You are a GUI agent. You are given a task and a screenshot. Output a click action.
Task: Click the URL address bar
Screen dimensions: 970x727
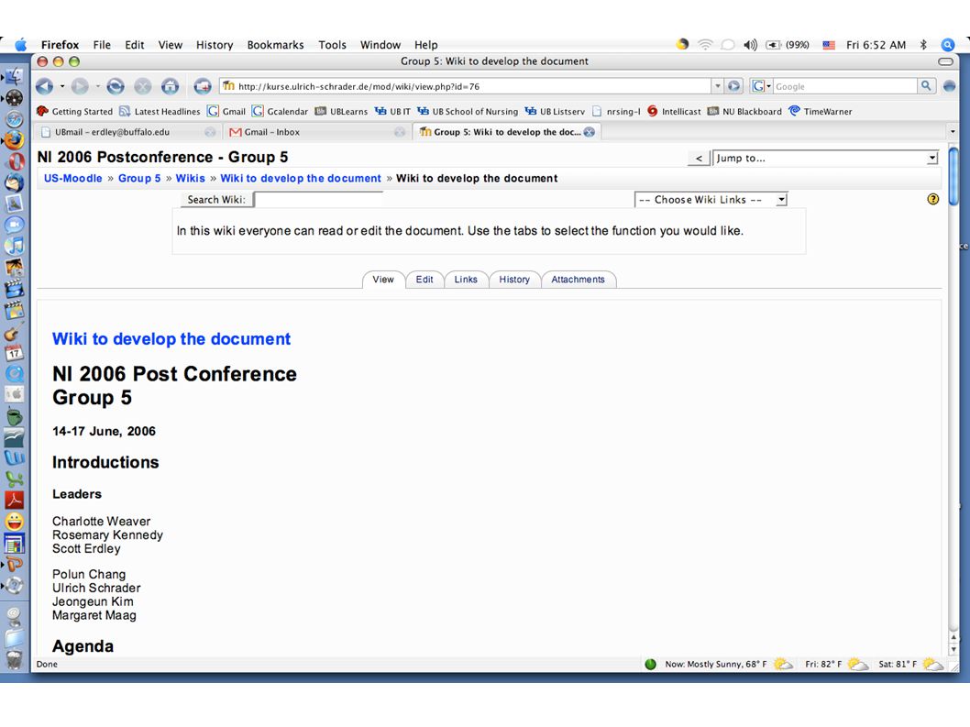coord(465,86)
